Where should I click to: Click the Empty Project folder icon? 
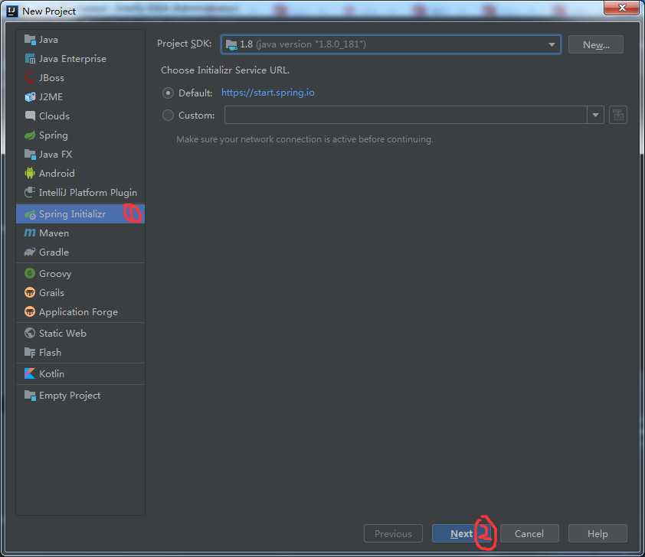30,395
